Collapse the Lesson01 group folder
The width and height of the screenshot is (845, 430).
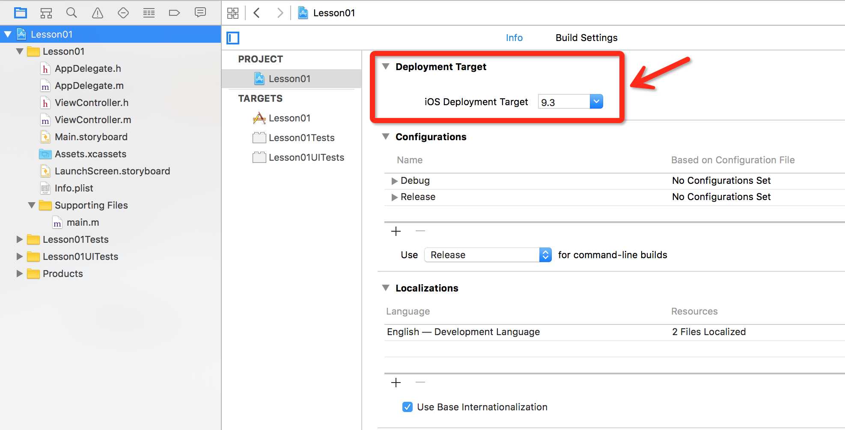[20, 51]
